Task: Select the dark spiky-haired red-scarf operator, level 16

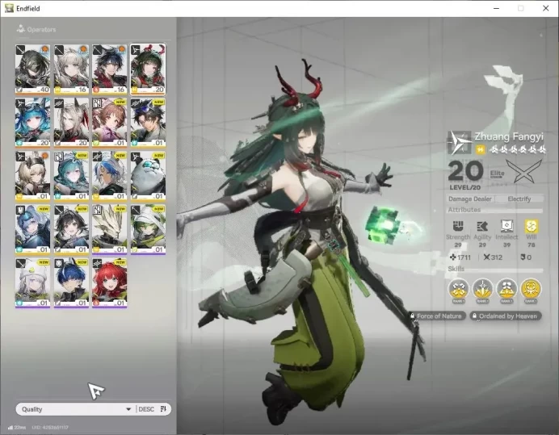Action: [x=109, y=69]
